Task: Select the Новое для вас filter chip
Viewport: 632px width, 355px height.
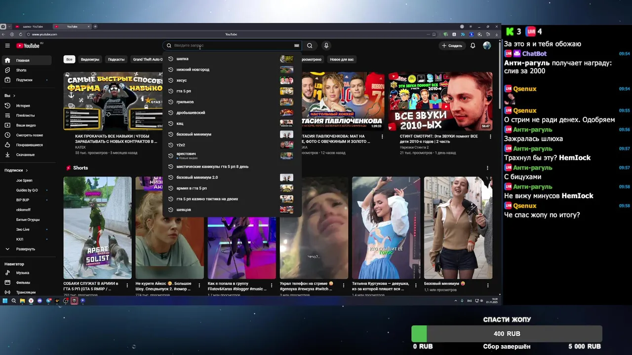Action: [342, 59]
